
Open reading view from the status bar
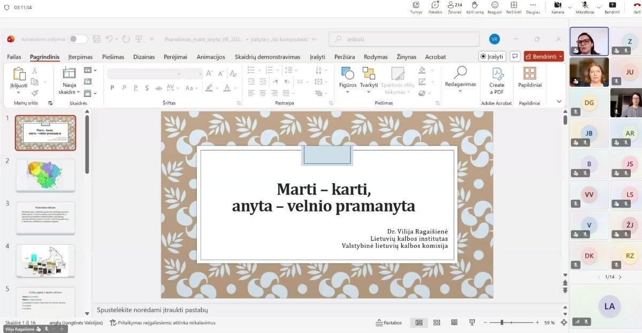(x=454, y=322)
